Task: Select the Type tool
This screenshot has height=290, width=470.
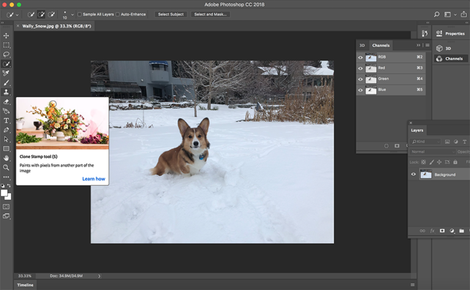Action: [x=6, y=120]
